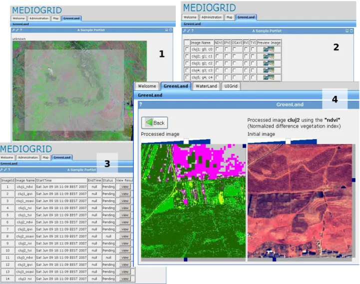Switch to the WaterLand tab
The width and height of the screenshot is (360, 284).
click(x=206, y=86)
